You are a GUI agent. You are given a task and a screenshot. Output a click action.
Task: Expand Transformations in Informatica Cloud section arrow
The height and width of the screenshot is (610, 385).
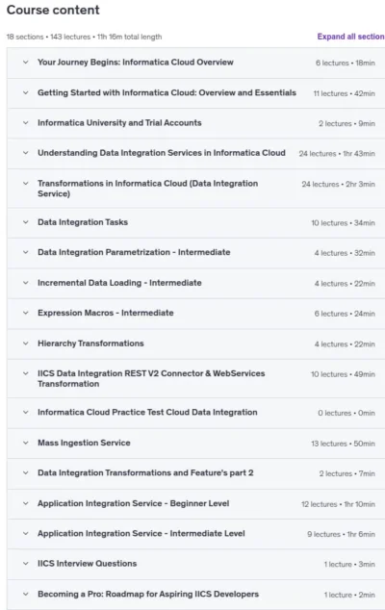point(26,183)
